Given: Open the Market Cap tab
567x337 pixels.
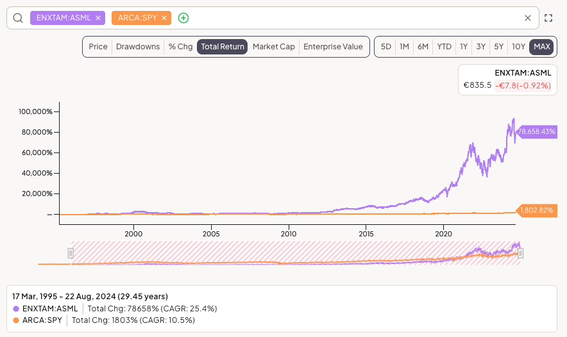Looking at the screenshot, I should click(x=274, y=47).
